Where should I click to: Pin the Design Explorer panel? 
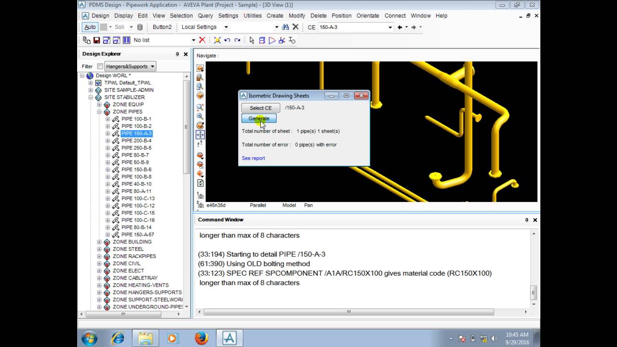(x=177, y=54)
